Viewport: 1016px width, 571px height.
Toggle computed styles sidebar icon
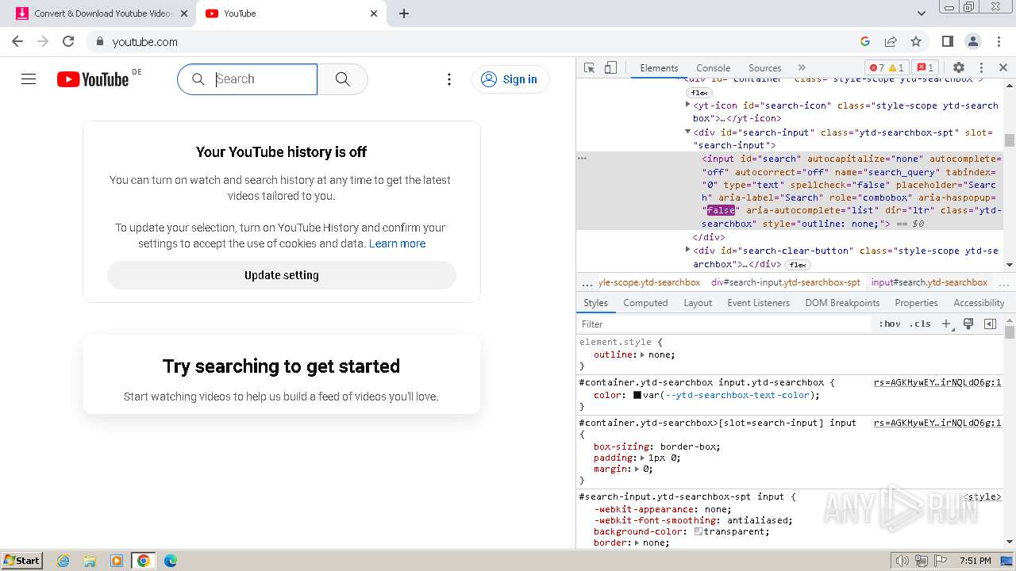click(x=990, y=324)
